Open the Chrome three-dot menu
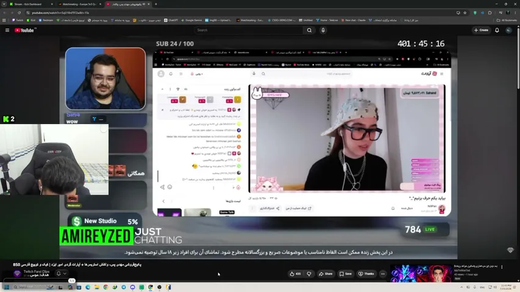Viewport: 520px width, 292px height. click(x=515, y=13)
